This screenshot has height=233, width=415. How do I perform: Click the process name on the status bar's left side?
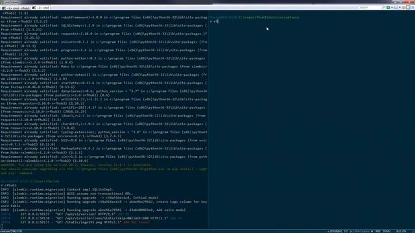point(11,231)
